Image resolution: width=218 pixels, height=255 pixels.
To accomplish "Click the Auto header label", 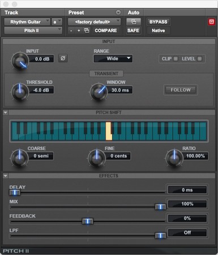I will point(134,12).
